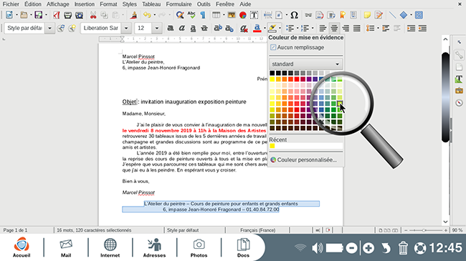Open Photos from the bottom bar
The height and width of the screenshot is (261, 466).
199,247
